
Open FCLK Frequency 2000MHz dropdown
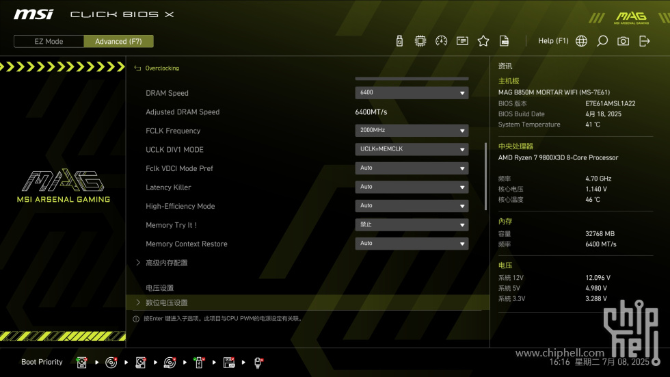click(412, 131)
